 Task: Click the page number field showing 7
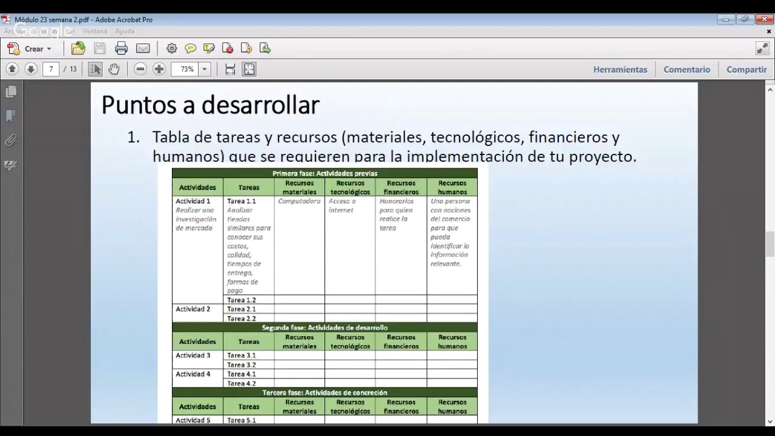[x=51, y=69]
